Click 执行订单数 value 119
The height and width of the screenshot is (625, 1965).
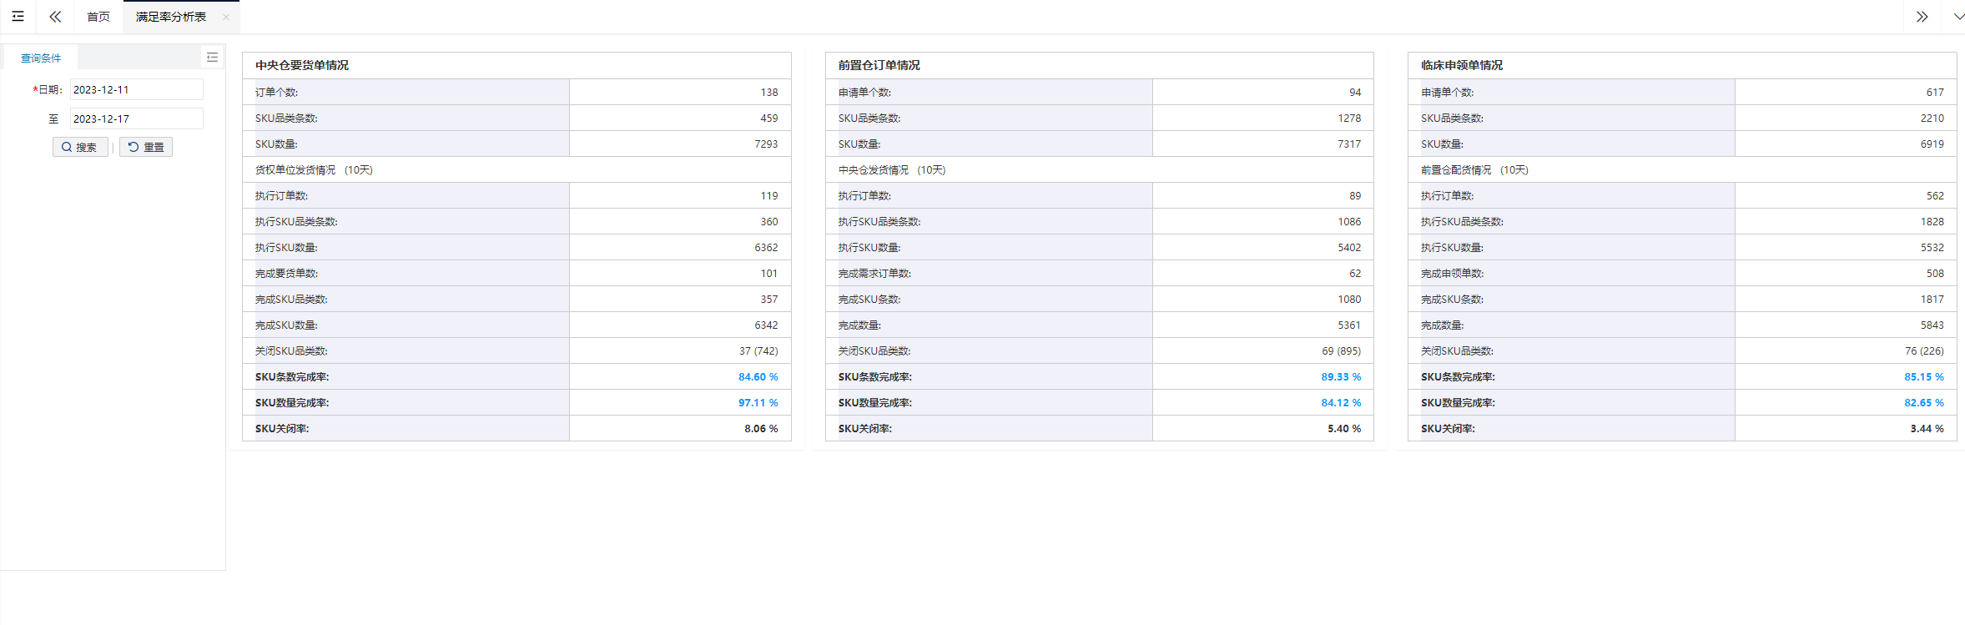[768, 195]
